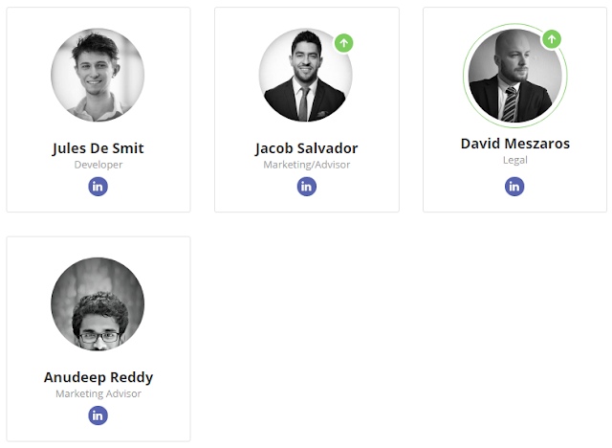612x448 pixels.
Task: Click the Marketing/Advisor role text
Action: (306, 165)
